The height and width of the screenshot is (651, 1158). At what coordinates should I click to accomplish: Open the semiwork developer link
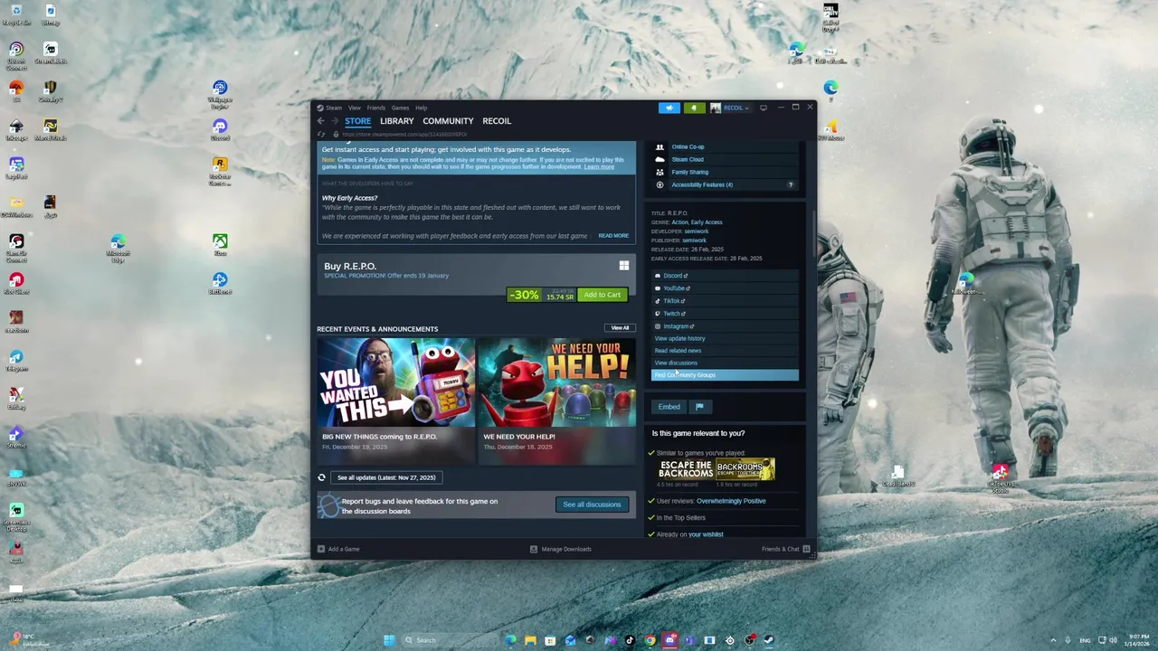(697, 231)
